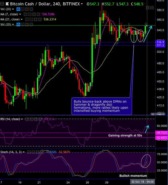Select the blue text callout about bulls bounce-back
Image resolution: width=168 pixels, height=185 pixels.
pyautogui.click(x=102, y=106)
